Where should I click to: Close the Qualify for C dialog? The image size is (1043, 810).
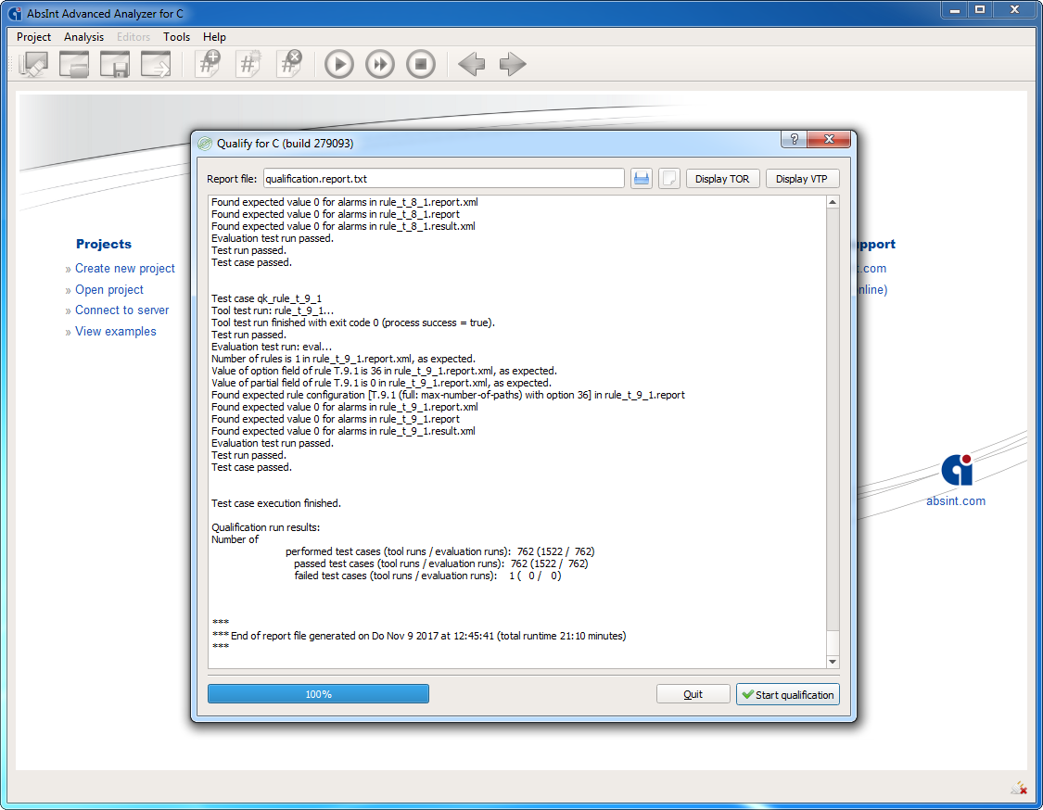[x=829, y=139]
